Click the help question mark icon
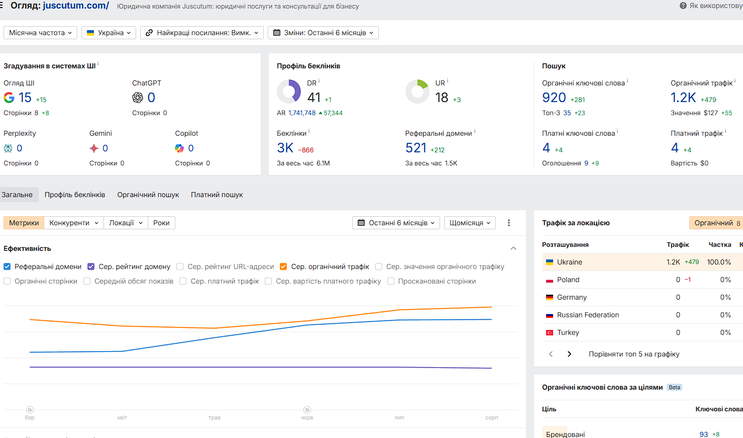This screenshot has width=743, height=438. pos(683,6)
